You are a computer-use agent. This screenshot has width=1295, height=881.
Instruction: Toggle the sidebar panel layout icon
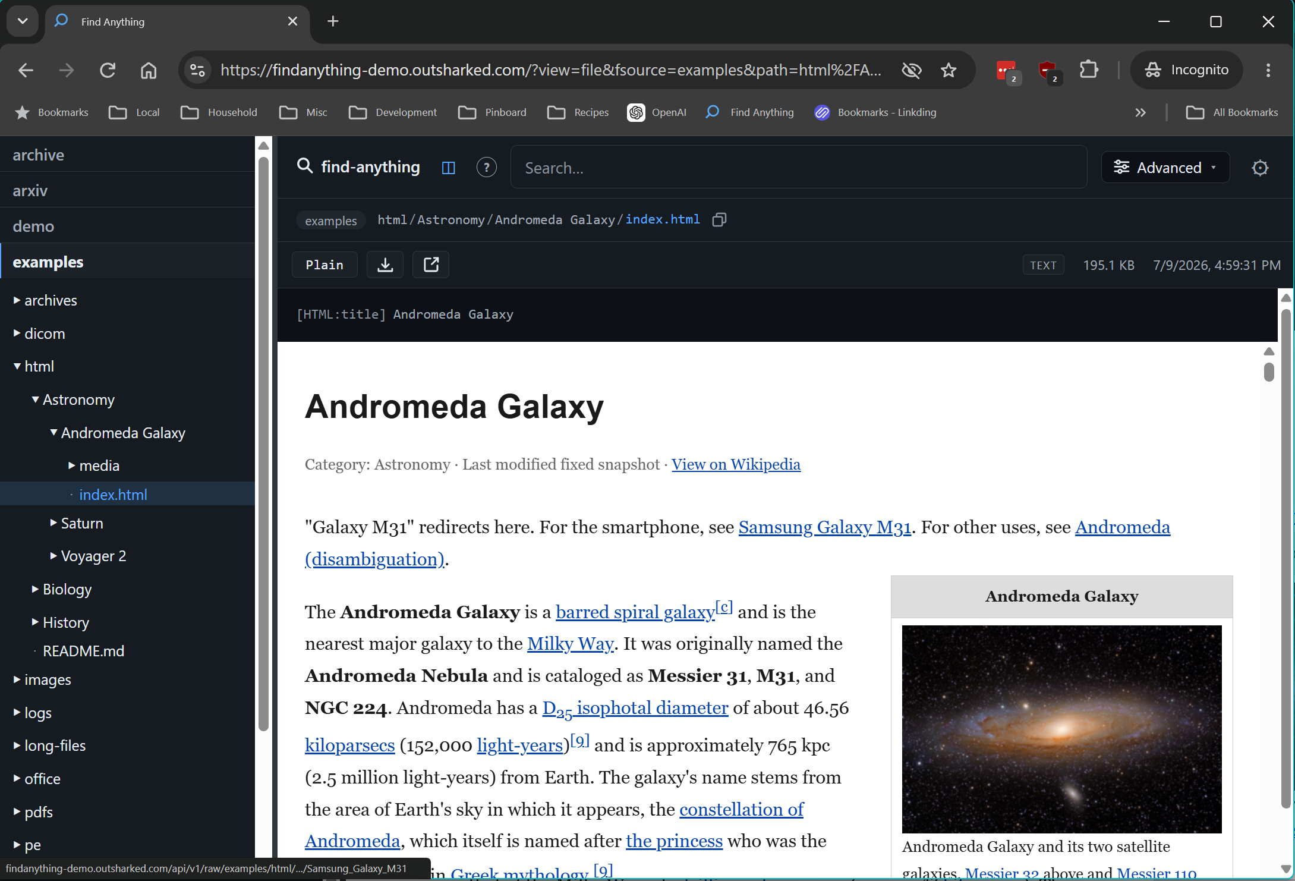pyautogui.click(x=449, y=168)
